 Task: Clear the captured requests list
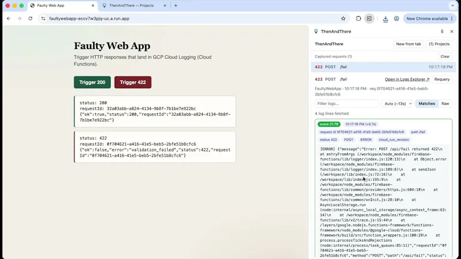(445, 56)
